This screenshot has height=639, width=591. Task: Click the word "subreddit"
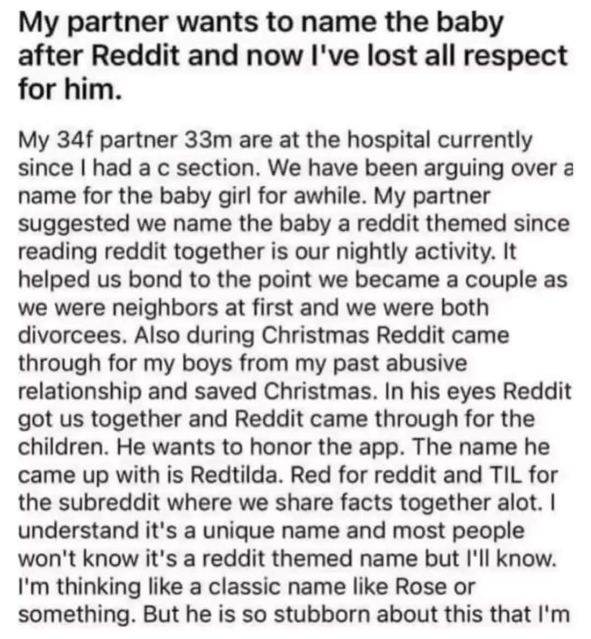coord(108,503)
